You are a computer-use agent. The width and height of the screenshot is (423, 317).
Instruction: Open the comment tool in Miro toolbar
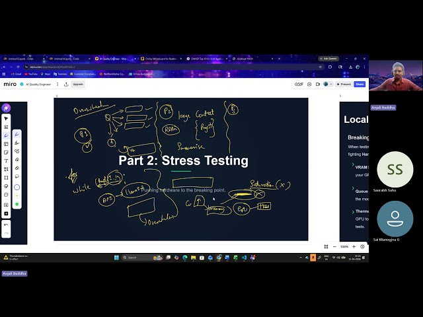coord(6,195)
